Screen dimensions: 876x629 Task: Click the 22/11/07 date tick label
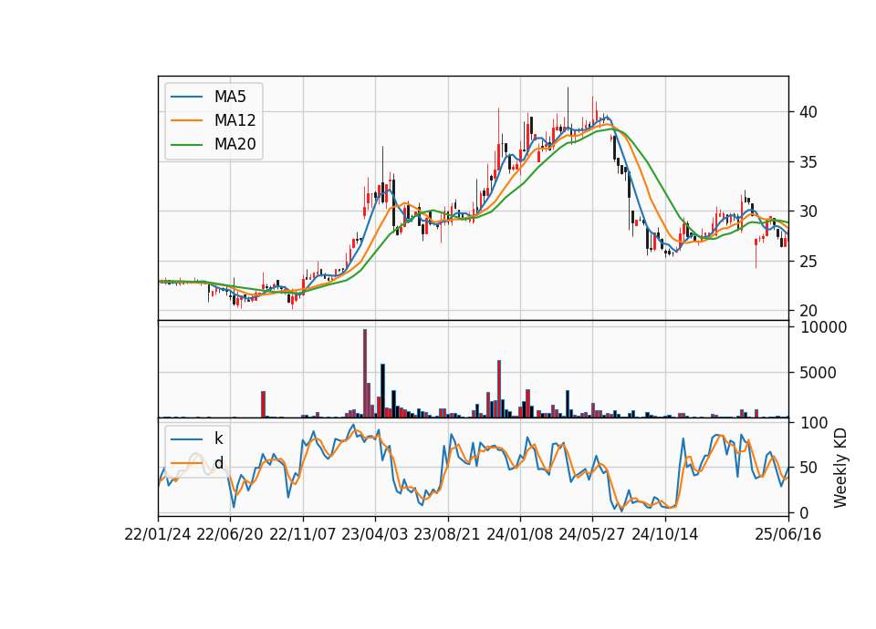tap(303, 534)
